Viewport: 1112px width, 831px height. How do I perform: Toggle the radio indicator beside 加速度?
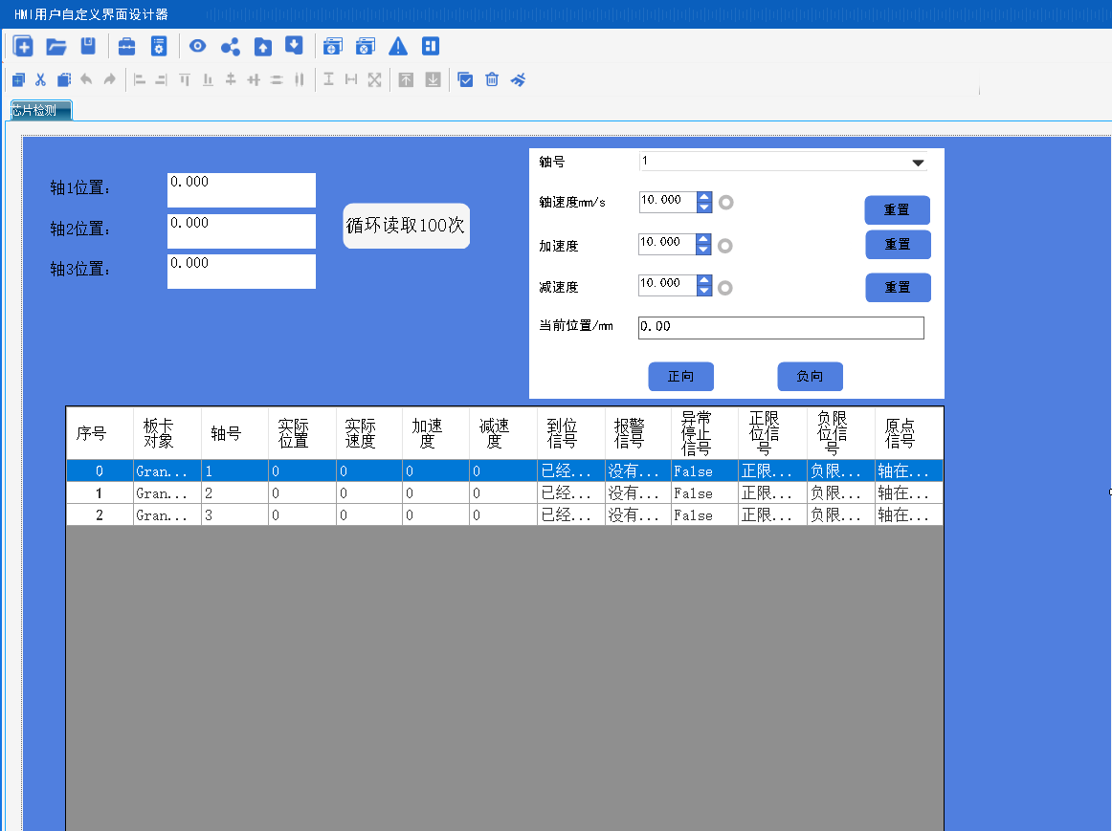(724, 246)
